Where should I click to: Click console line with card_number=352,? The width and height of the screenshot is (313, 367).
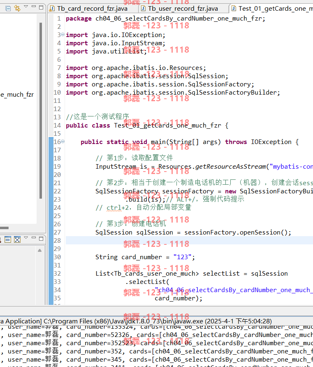pos(156,351)
